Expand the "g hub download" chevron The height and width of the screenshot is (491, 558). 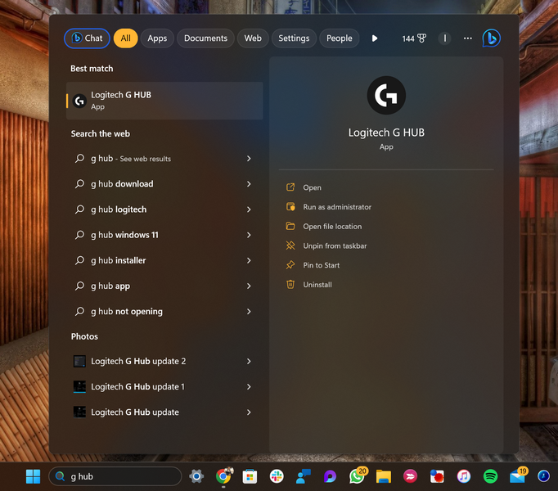(249, 184)
